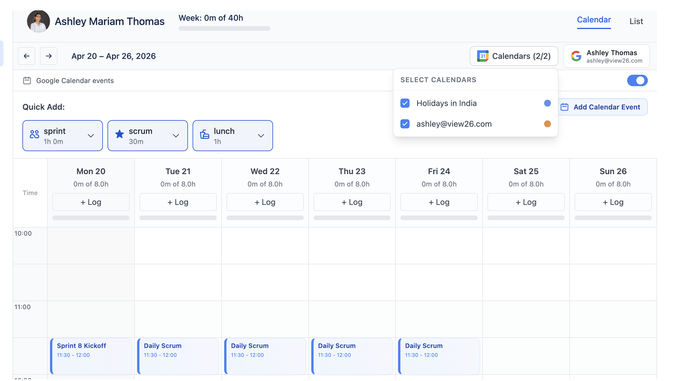Log time for Tue 21
The image size is (676, 381).
178,202
